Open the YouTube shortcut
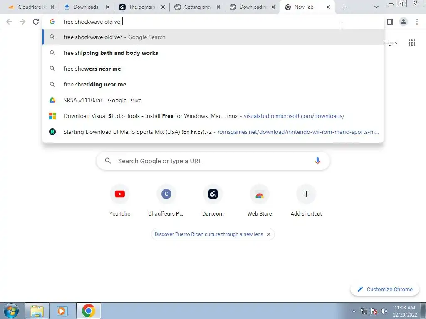Image resolution: width=426 pixels, height=319 pixels. point(120,200)
